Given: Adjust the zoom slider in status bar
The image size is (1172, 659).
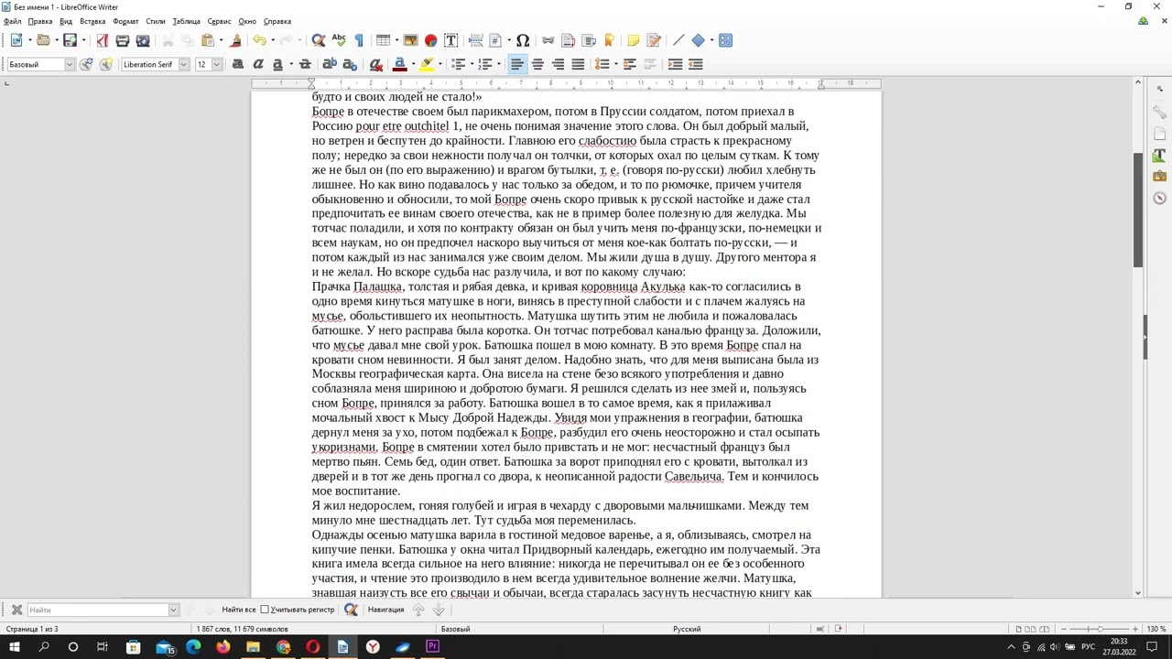Looking at the screenshot, I should (x=1099, y=629).
